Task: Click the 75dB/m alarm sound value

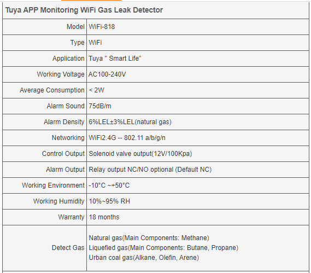Action: tap(100, 106)
